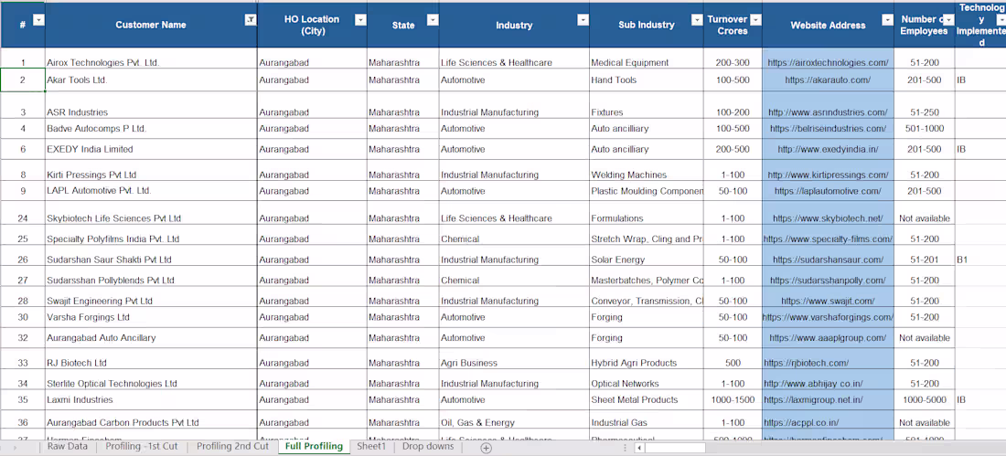Open the Customer Name filter dropdown

pos(251,20)
